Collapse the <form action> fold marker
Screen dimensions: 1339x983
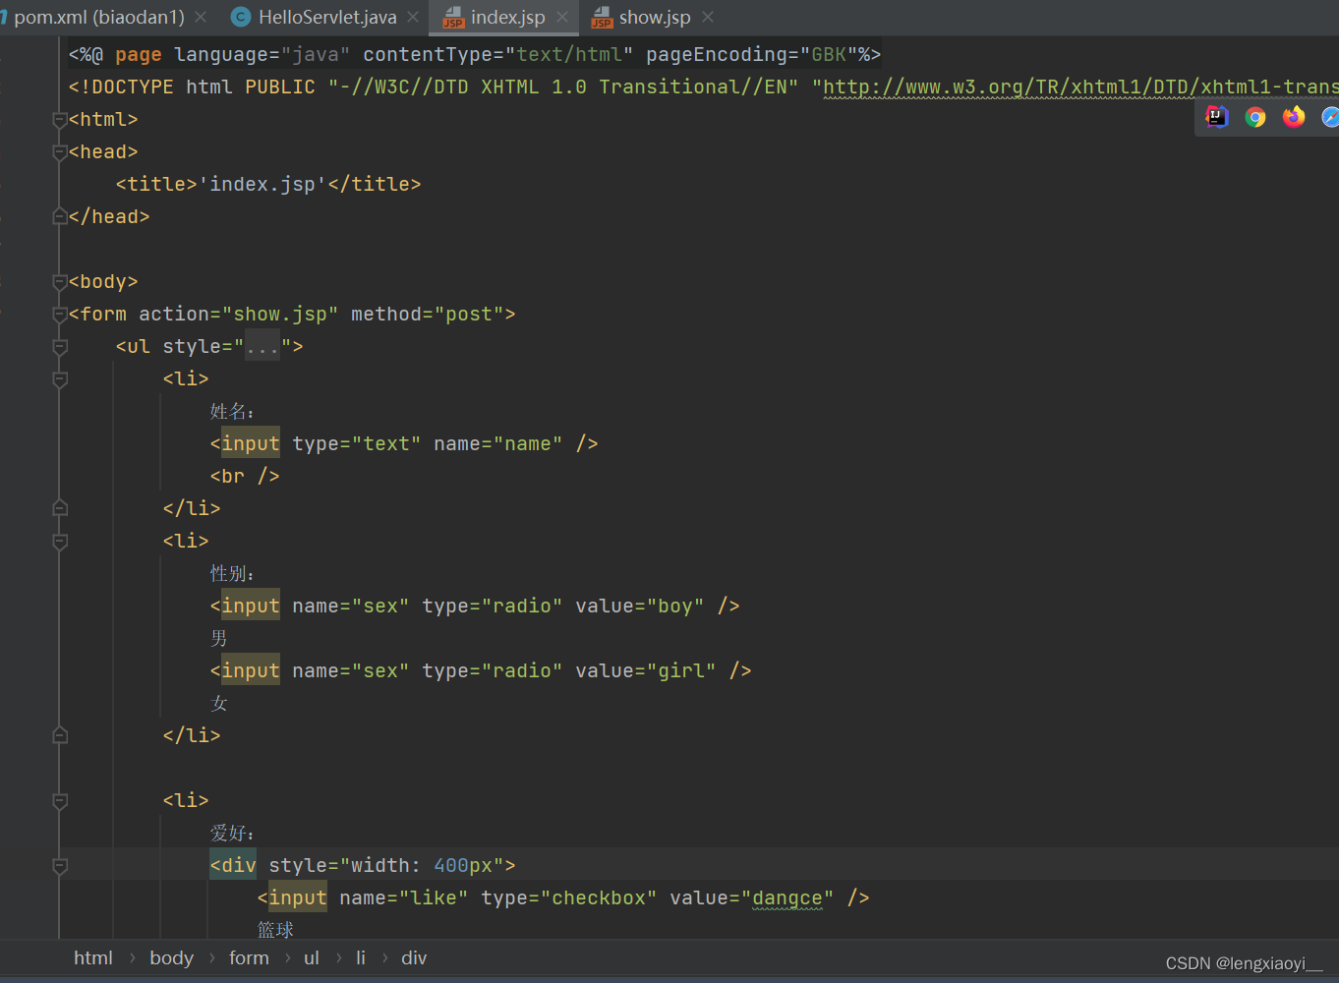pos(59,314)
